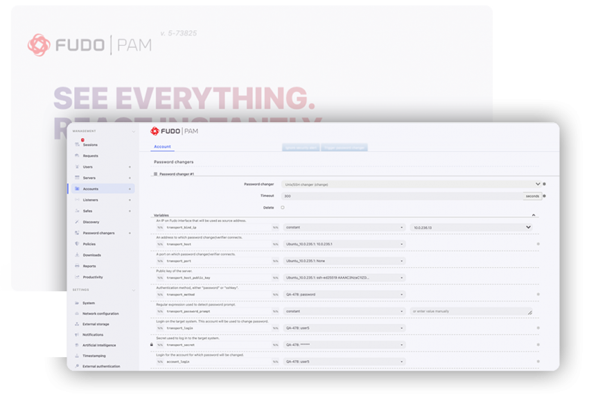Viewport: 589px width, 403px height.
Task: Click the Fudo PAM logo in header
Action: pos(174,131)
